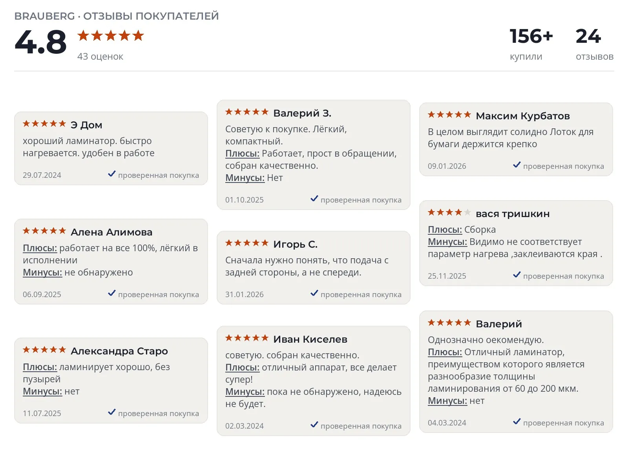Click Минусы label in вася тришкин review
Screen dimensions: 628x471
pyautogui.click(x=447, y=242)
